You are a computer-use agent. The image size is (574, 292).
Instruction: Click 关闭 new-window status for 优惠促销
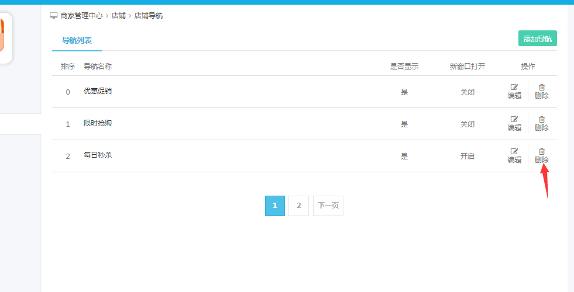tap(467, 92)
